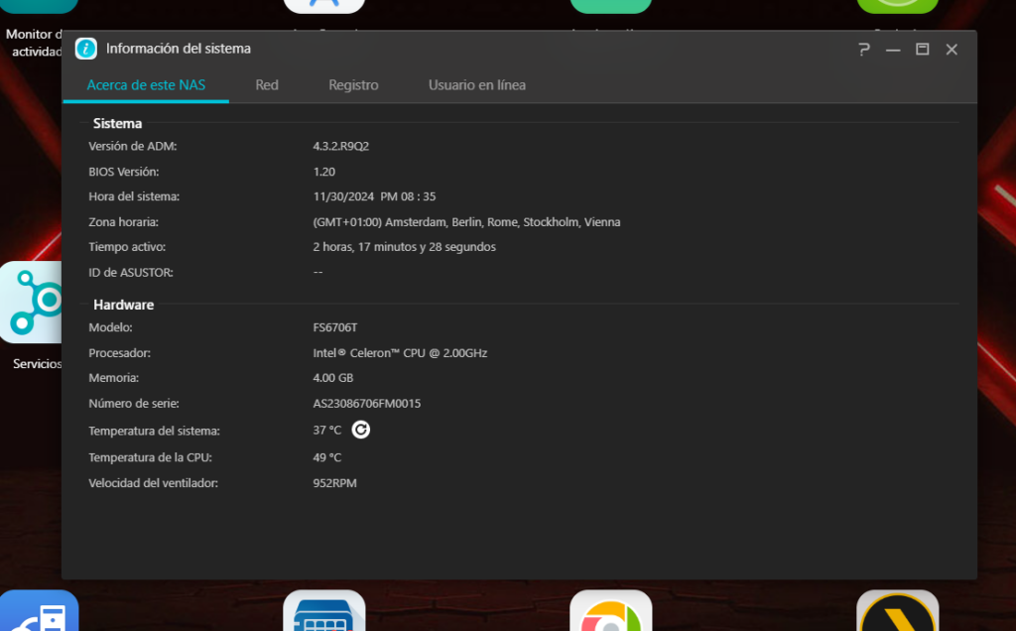Click the refresh icon beside system temperature
Viewport: 1016px width, 631px height.
361,430
